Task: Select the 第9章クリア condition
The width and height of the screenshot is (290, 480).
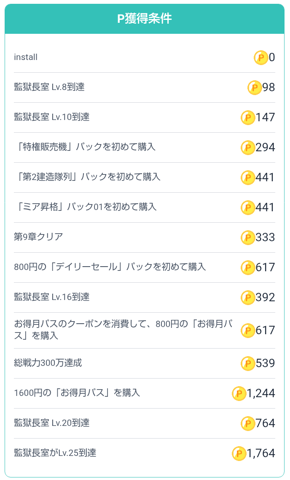Action: click(x=38, y=237)
